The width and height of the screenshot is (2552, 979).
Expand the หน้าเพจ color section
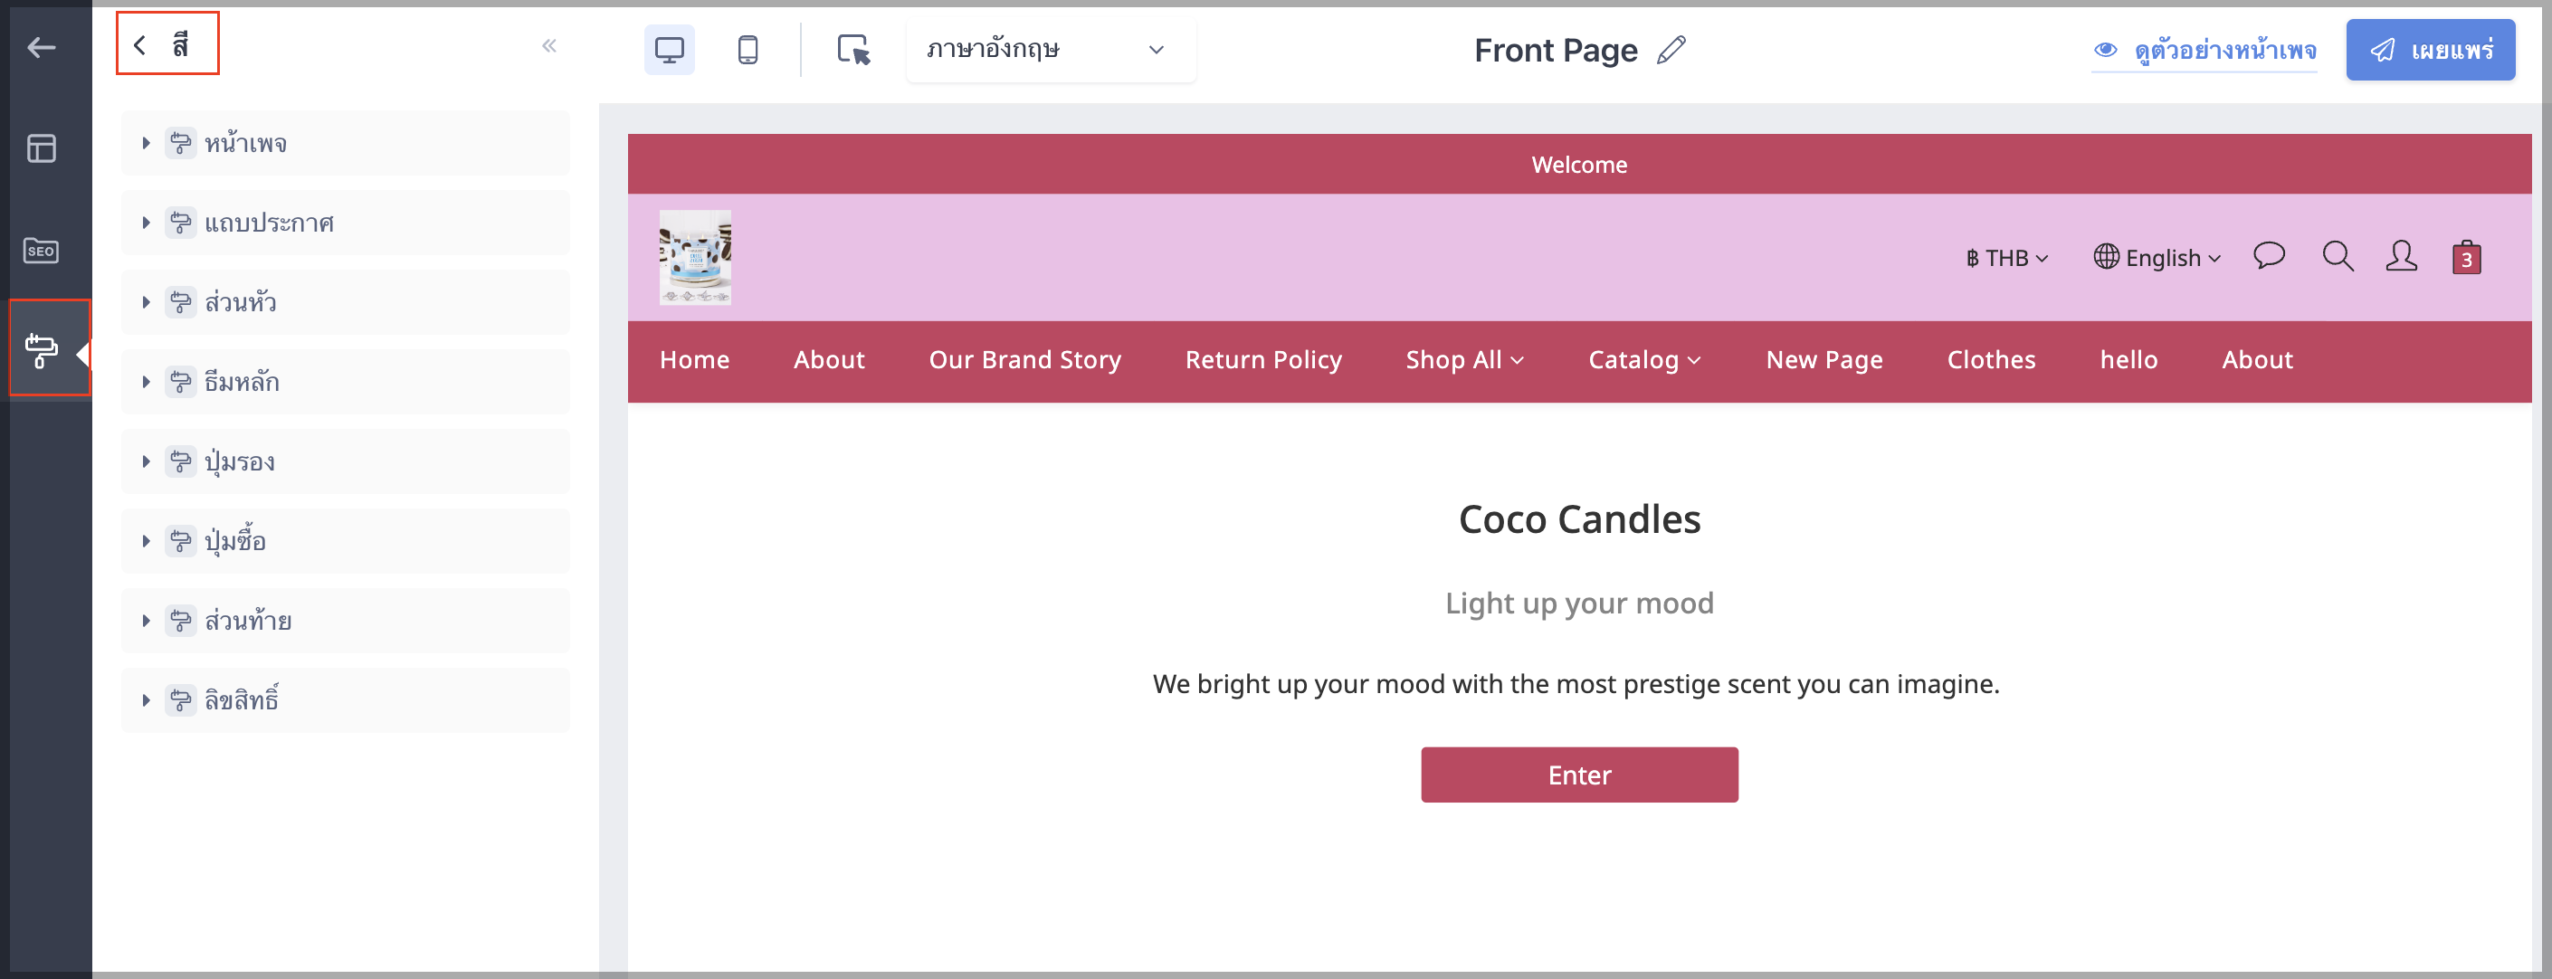click(x=346, y=144)
